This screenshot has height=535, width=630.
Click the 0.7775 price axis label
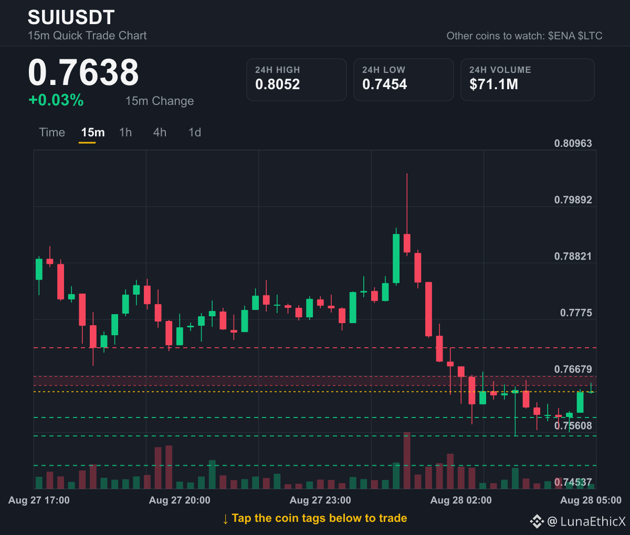[x=576, y=313]
